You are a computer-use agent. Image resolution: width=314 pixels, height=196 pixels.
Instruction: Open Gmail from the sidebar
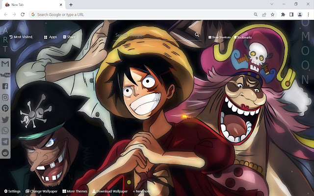tap(5, 64)
